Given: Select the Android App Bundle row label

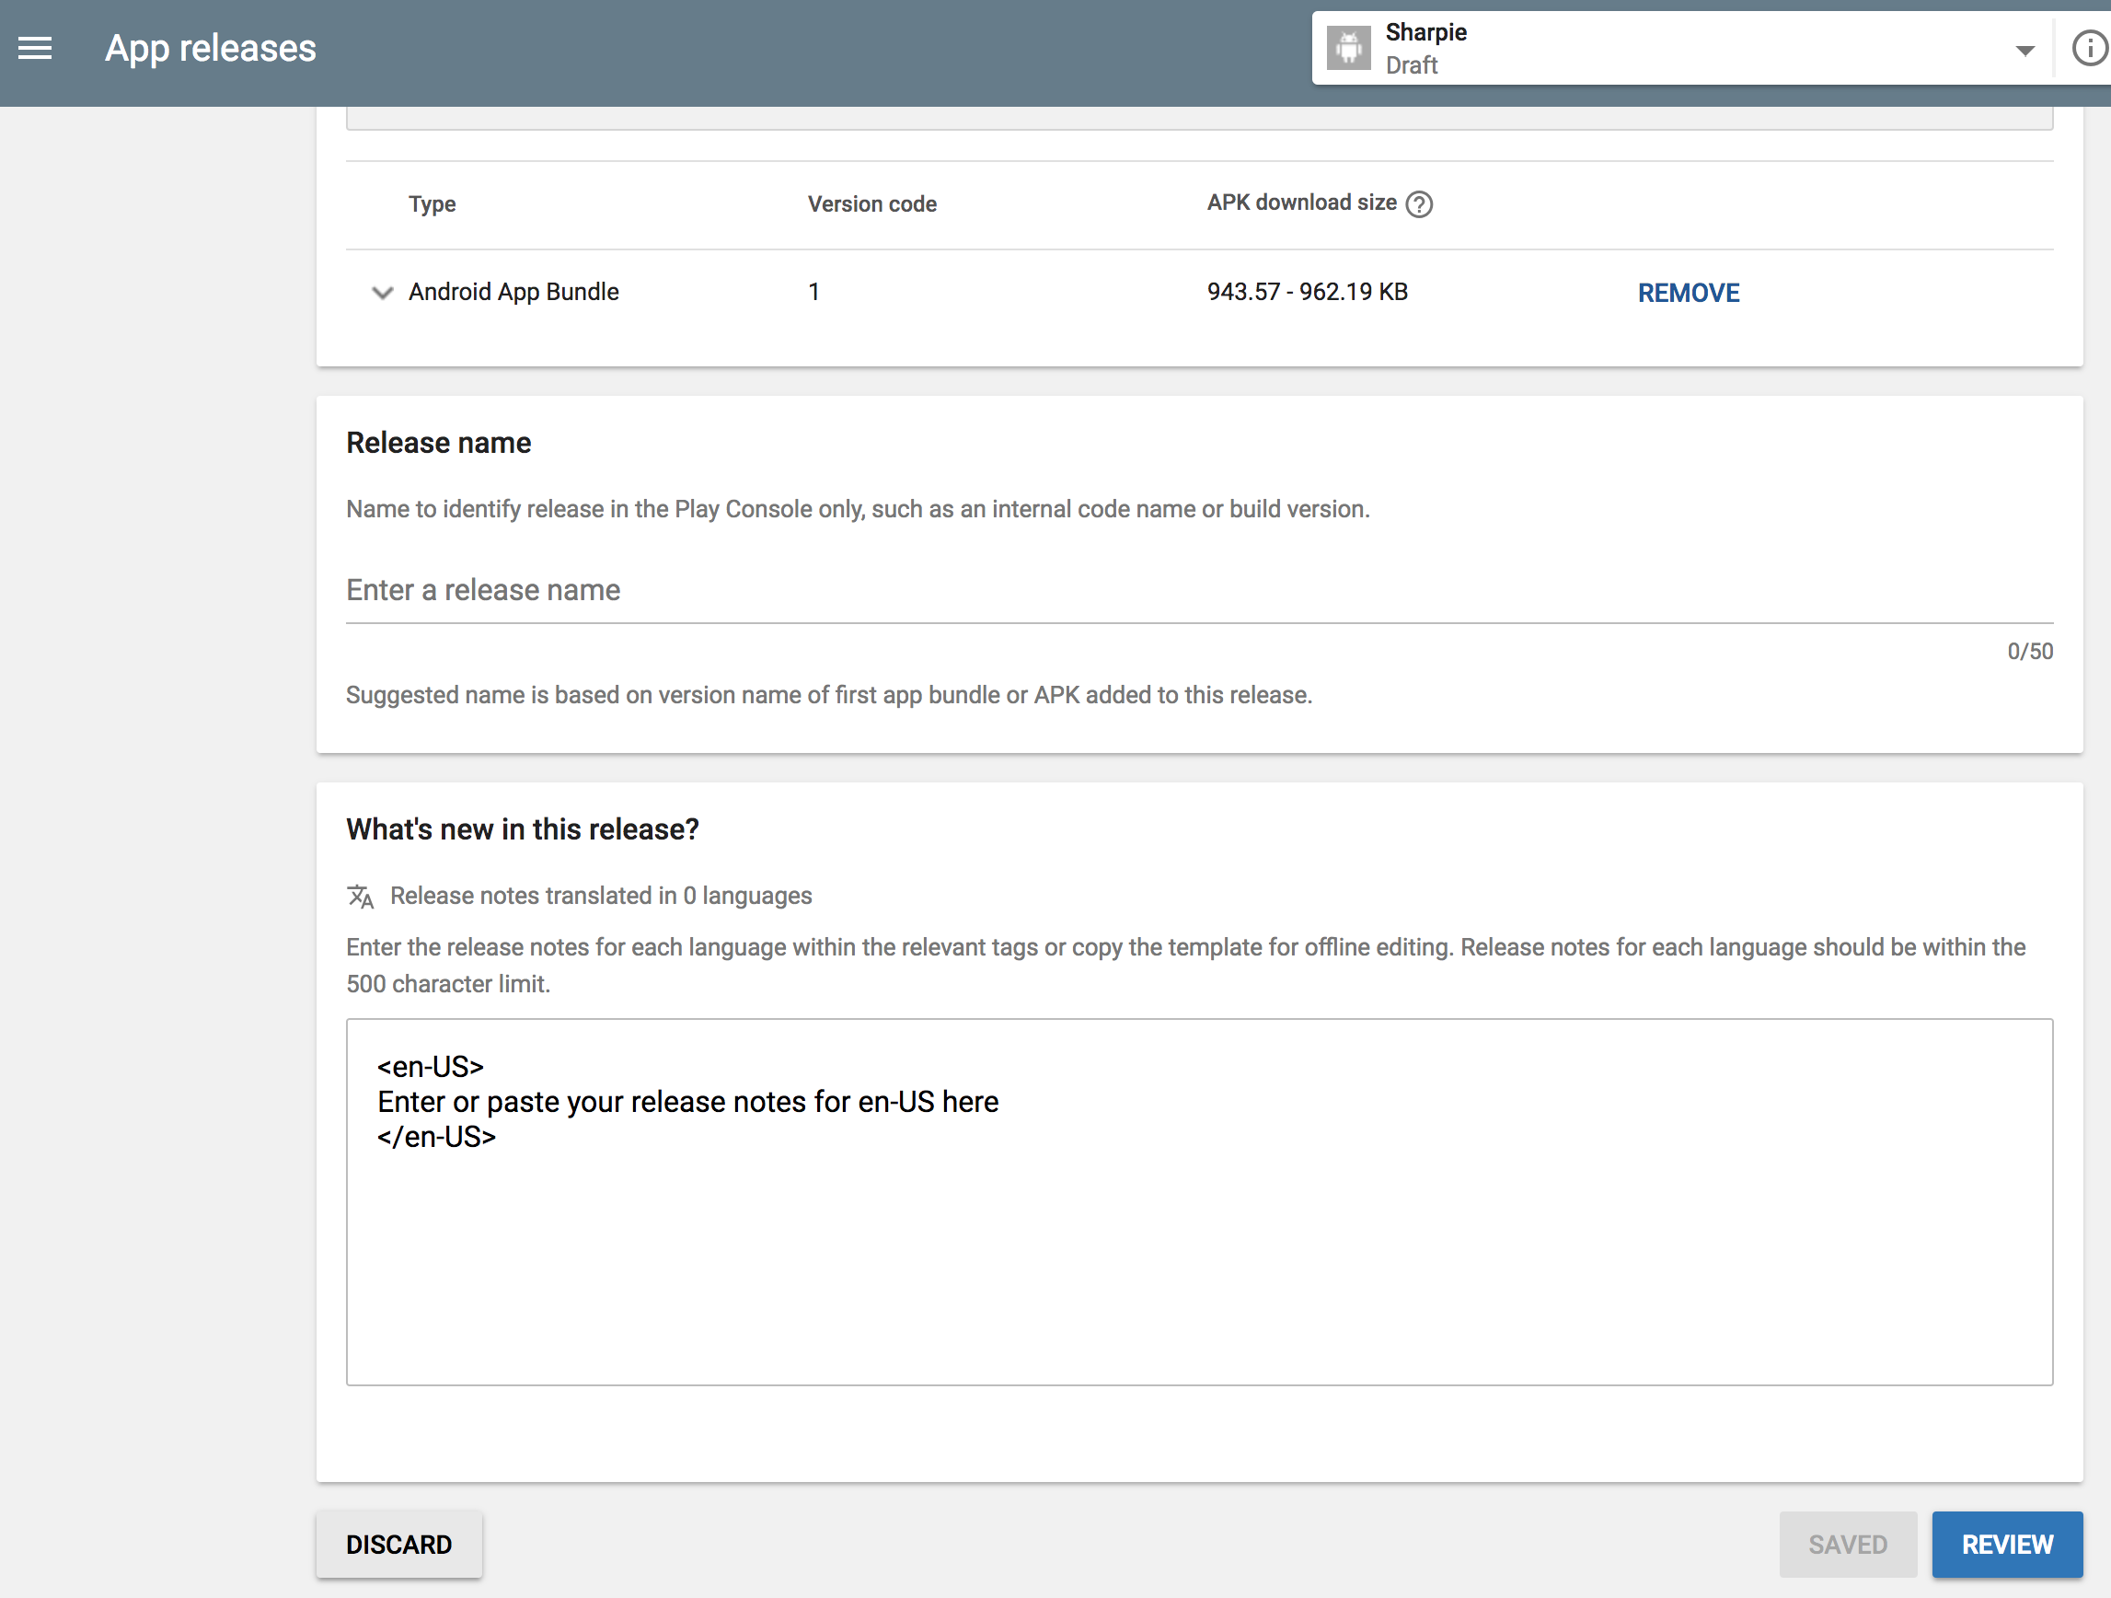Looking at the screenshot, I should click(513, 292).
